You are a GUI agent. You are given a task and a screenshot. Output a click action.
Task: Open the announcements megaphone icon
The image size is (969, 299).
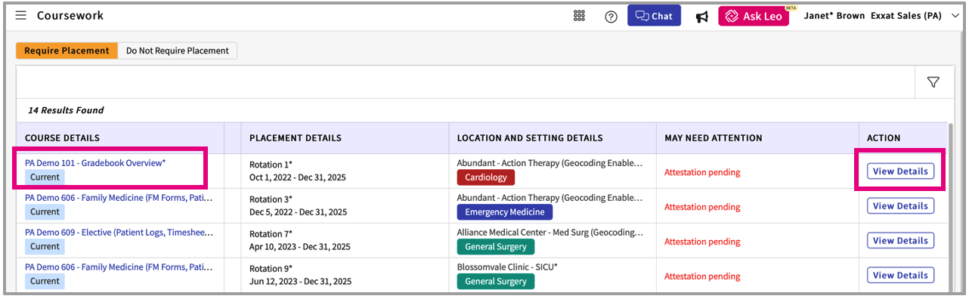(702, 17)
